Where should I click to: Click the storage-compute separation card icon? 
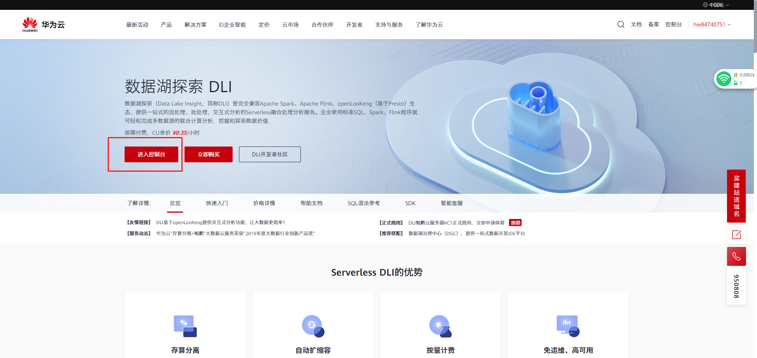[185, 326]
